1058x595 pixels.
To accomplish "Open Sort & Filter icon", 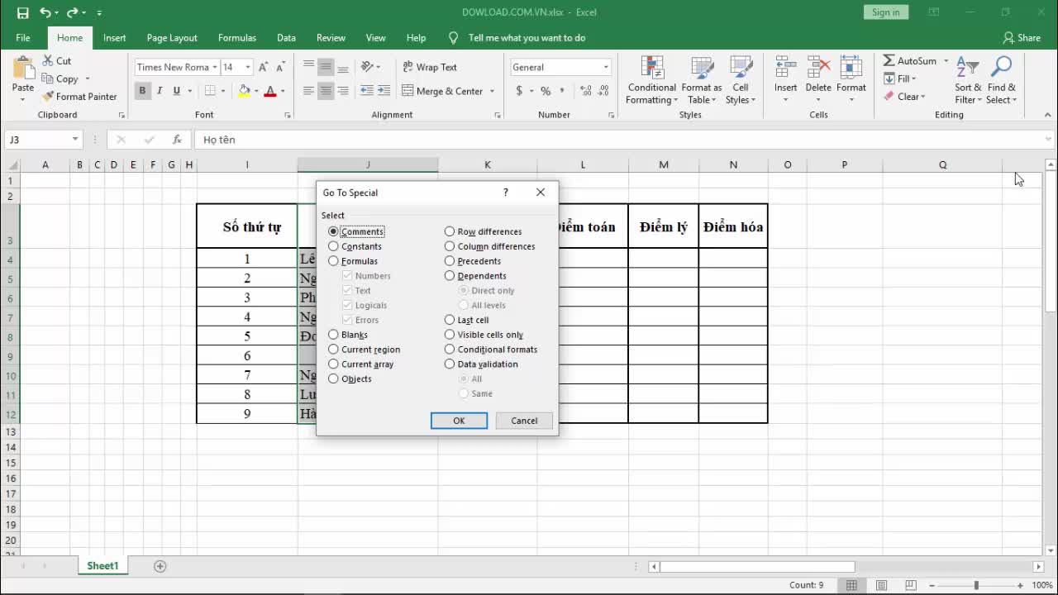I will (x=968, y=68).
